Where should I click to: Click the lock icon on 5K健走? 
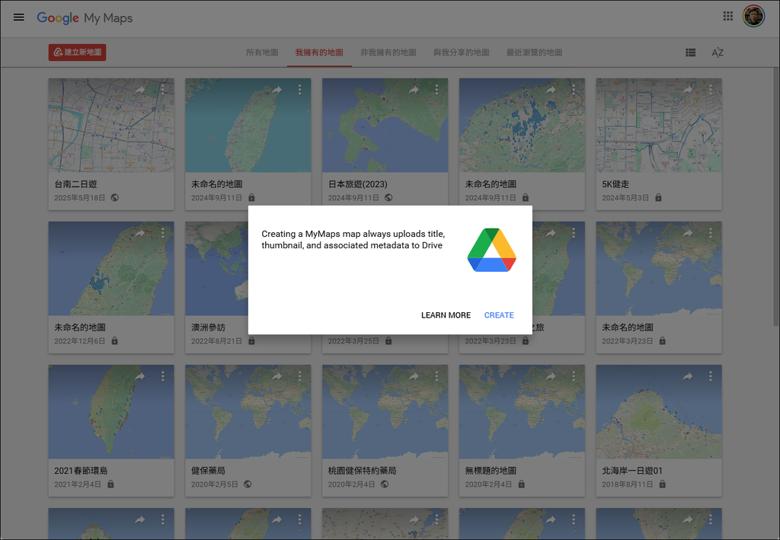pos(658,197)
